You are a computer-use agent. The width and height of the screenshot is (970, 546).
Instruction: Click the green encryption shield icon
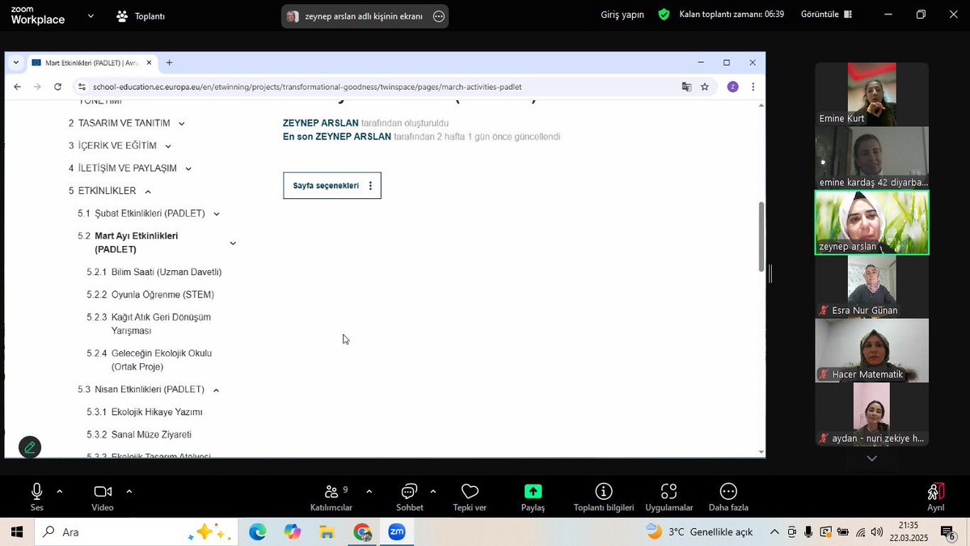664,15
